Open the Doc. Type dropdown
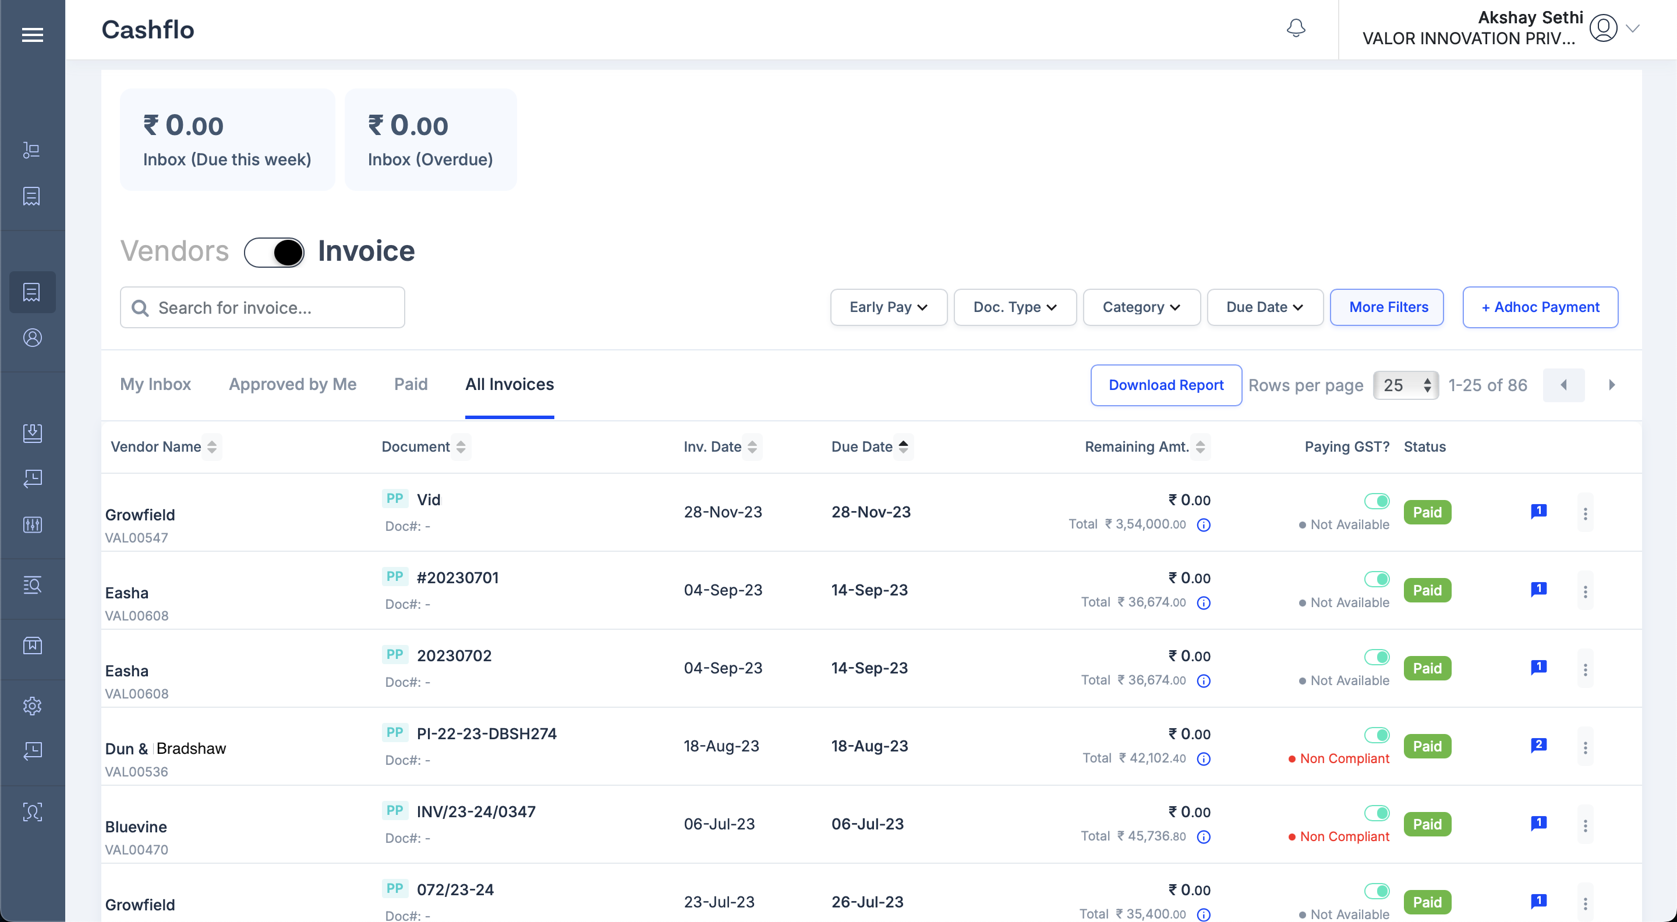 point(1014,307)
